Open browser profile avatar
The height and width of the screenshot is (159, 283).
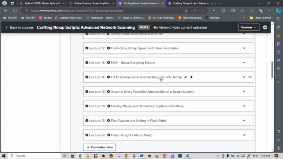pyautogui.click(x=4, y=3)
